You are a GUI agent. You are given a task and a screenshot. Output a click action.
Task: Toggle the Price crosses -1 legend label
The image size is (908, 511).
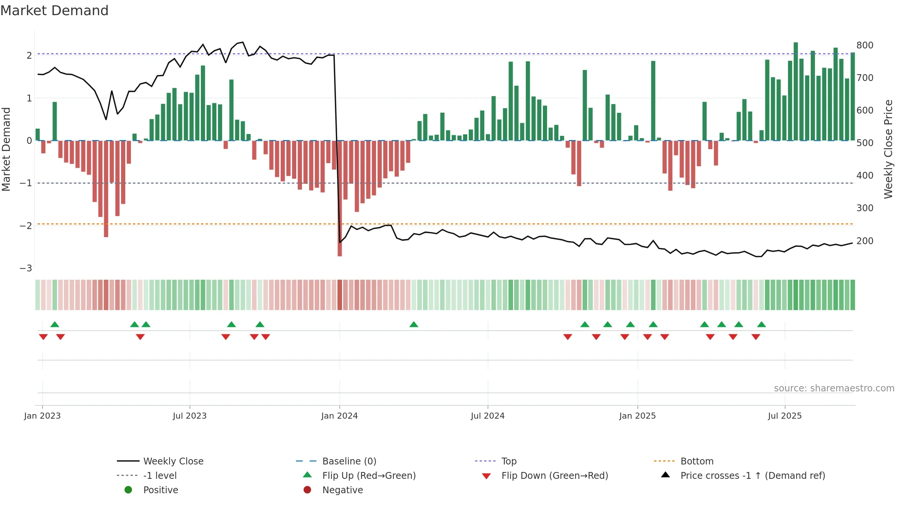pos(753,475)
